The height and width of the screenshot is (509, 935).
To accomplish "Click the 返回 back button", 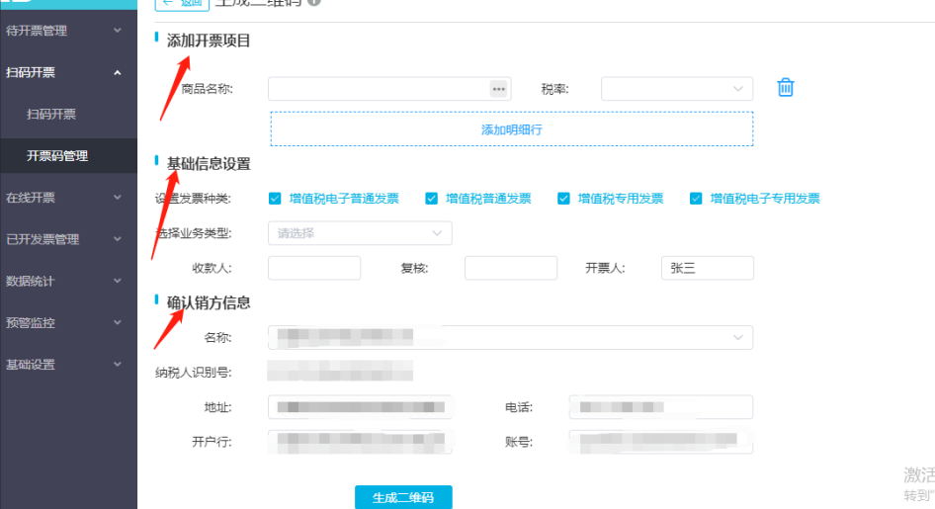I will tap(182, 3).
